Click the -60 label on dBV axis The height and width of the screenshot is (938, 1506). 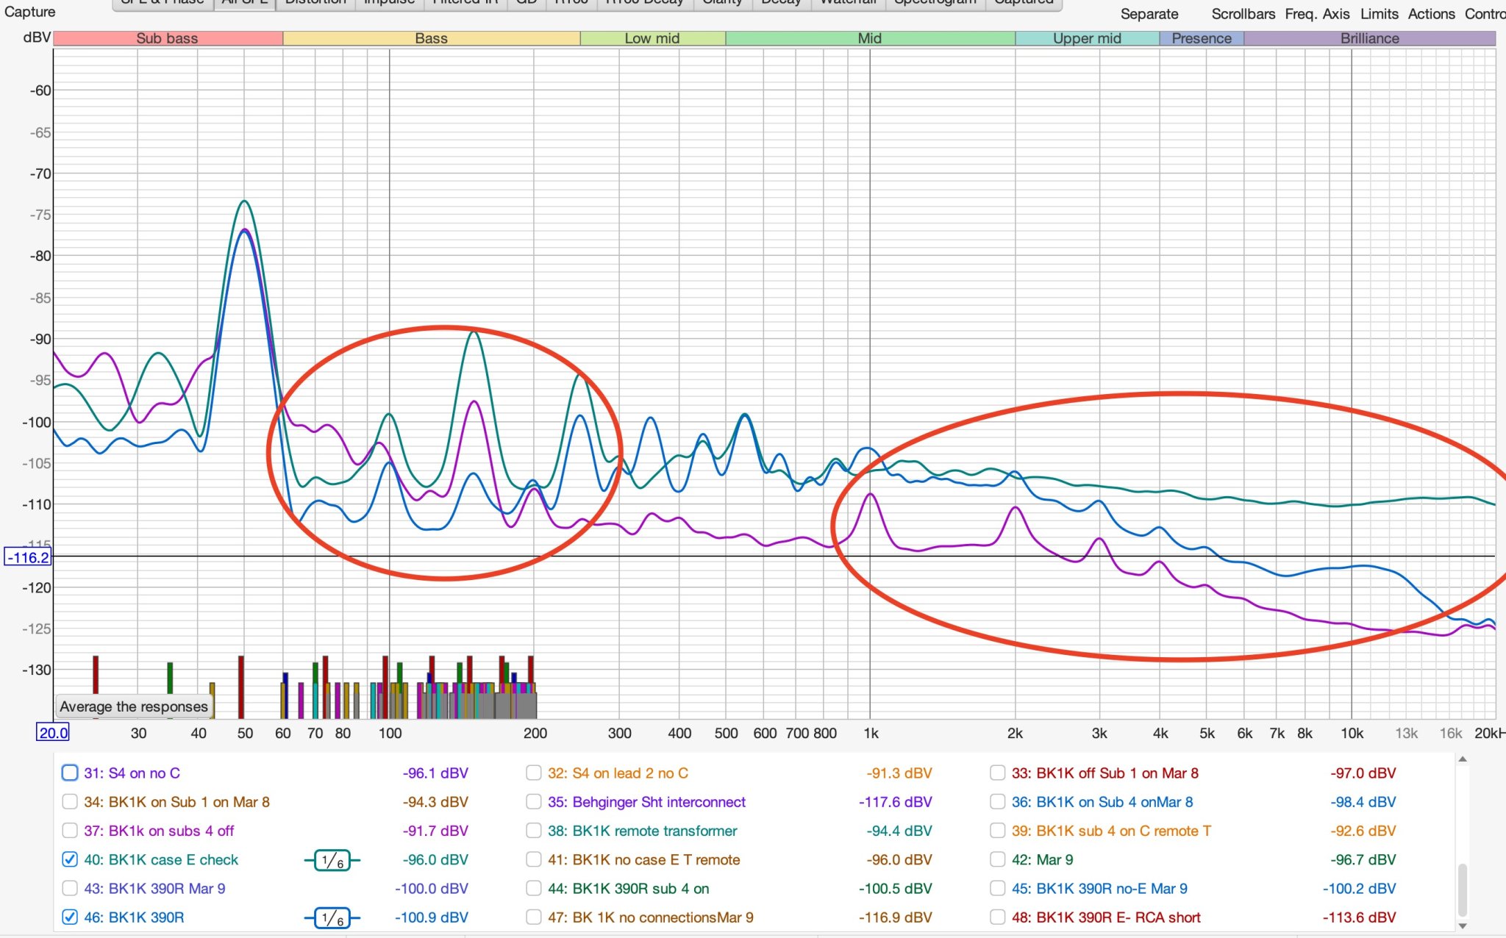click(x=40, y=90)
